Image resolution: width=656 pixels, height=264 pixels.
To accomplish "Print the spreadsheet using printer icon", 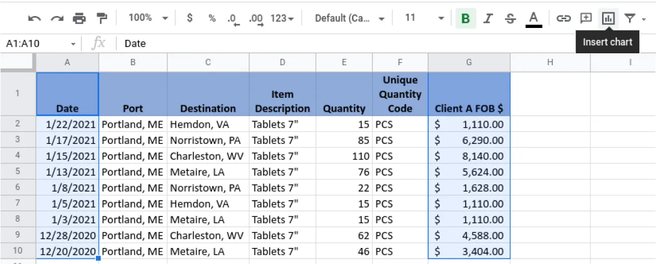I will (x=79, y=19).
